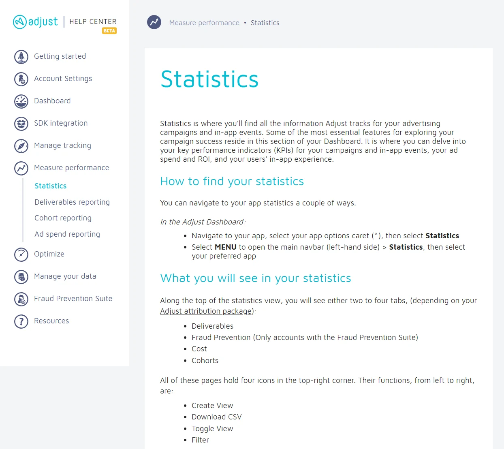Click the SDK integration box icon
504x449 pixels.
pyautogui.click(x=21, y=124)
